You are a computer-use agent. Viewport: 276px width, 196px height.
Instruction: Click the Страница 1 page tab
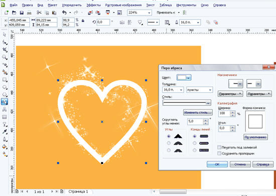(78, 191)
